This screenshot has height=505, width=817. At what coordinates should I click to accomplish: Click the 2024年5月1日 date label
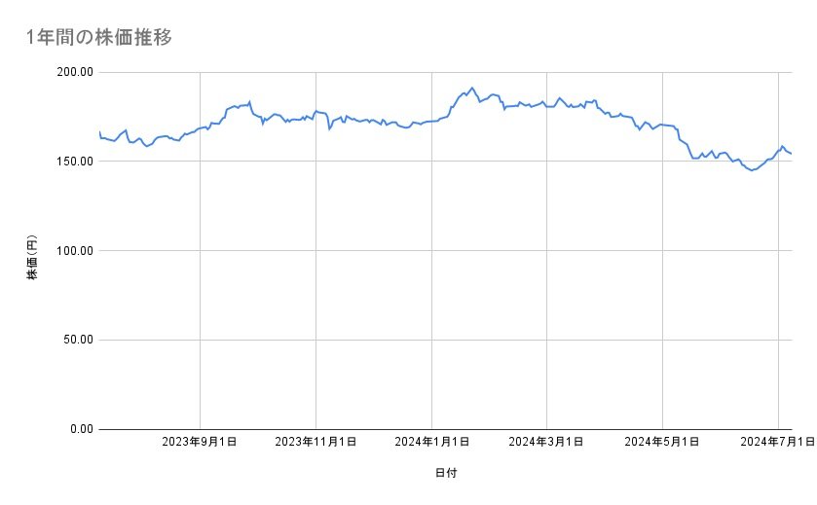click(663, 443)
